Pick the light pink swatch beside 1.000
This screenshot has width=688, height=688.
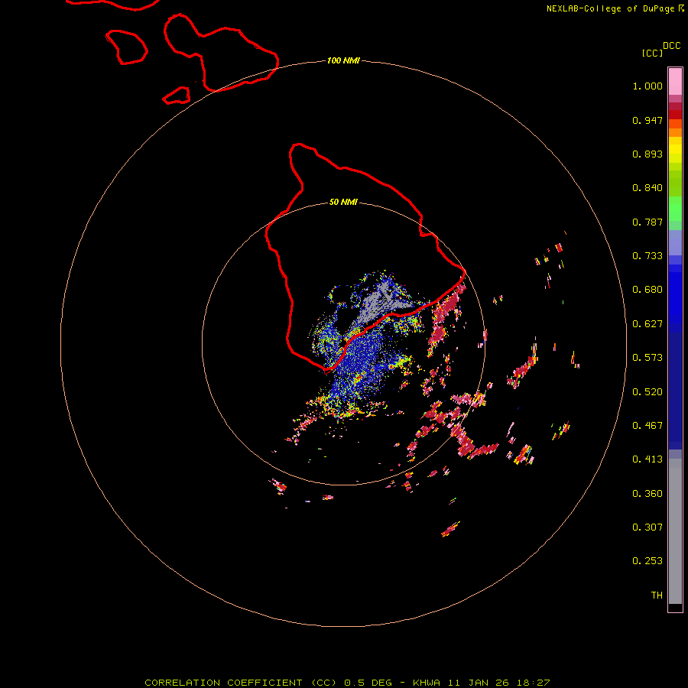coord(675,82)
